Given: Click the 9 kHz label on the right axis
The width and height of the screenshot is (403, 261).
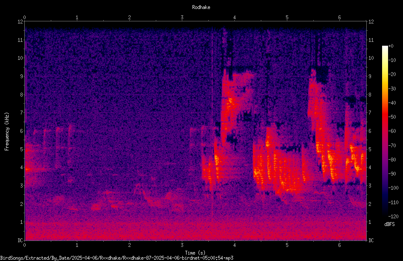Looking at the screenshot, I should (370, 76).
